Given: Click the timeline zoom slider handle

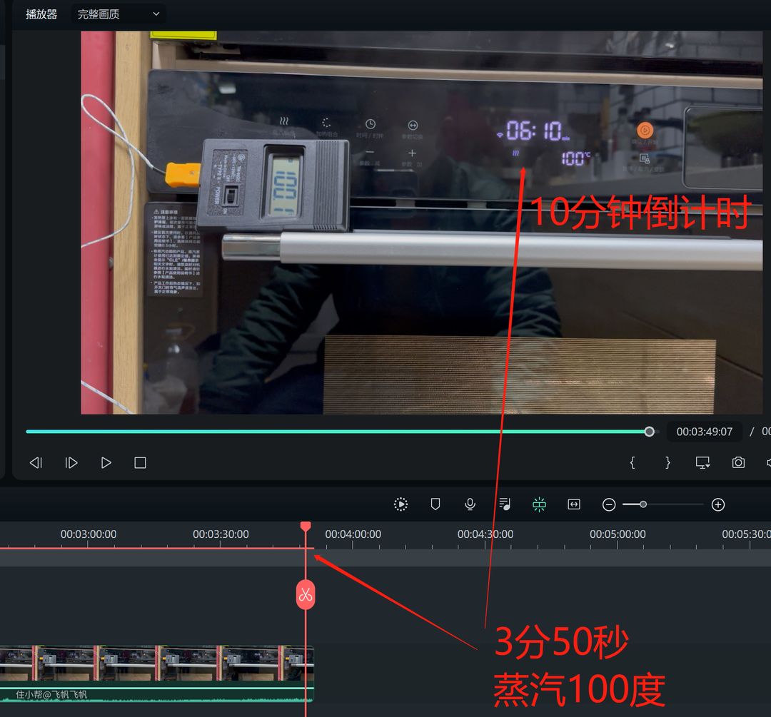Looking at the screenshot, I should pyautogui.click(x=643, y=504).
